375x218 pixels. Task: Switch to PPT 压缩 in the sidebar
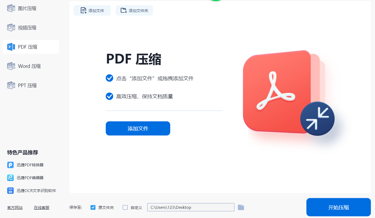31,85
